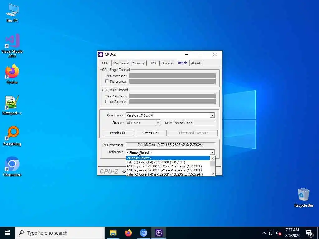Open File Explorer from taskbar
The height and width of the screenshot is (239, 319).
(x=113, y=233)
